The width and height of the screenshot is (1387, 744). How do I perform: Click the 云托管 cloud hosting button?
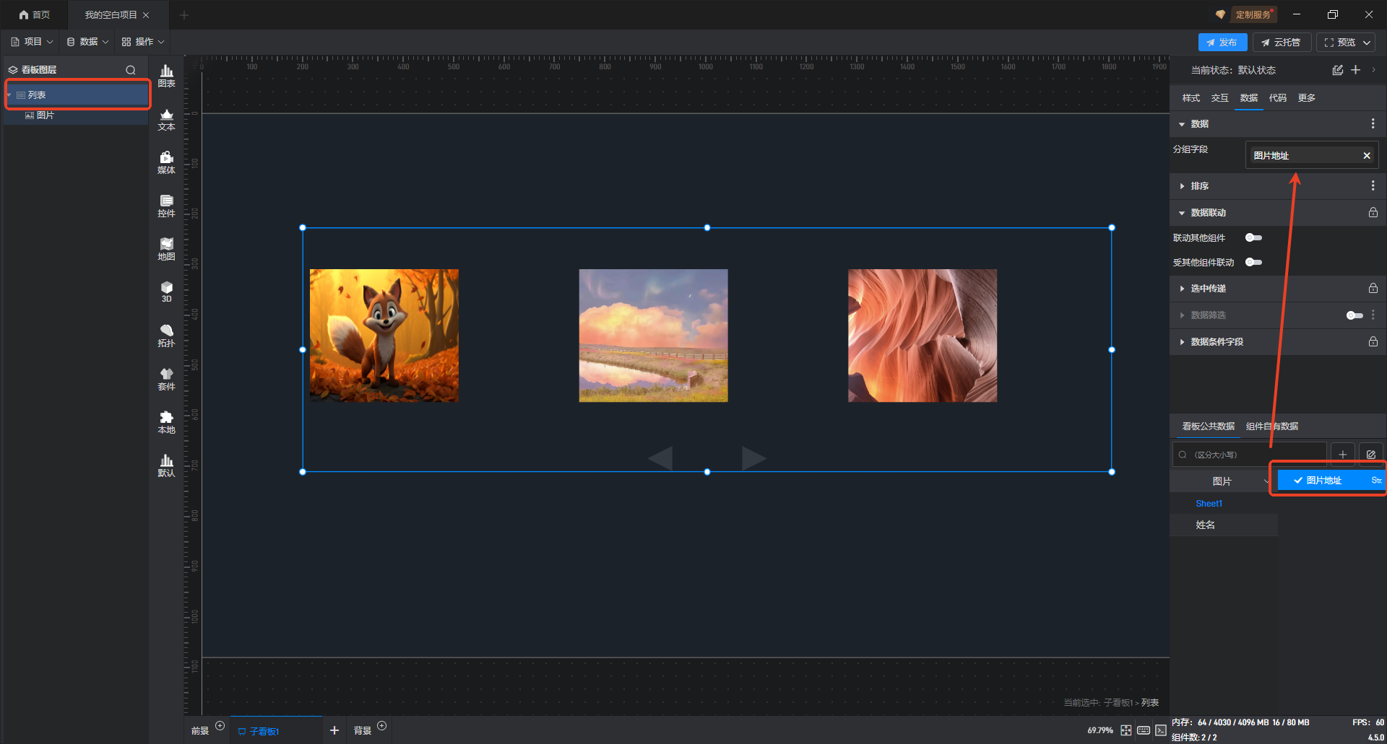point(1282,43)
